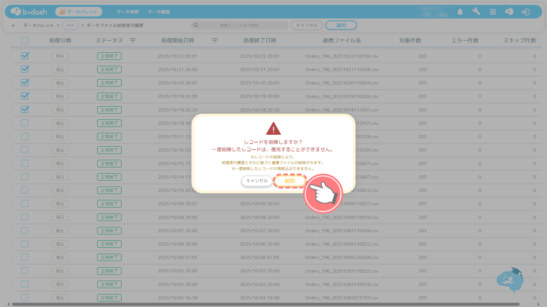
Task: Confirm deletion with the 削除 button
Action: 290,181
